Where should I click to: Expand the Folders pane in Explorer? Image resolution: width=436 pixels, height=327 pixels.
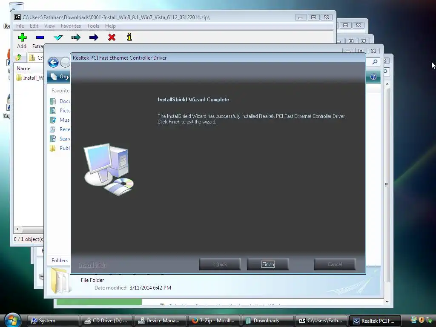[59, 261]
